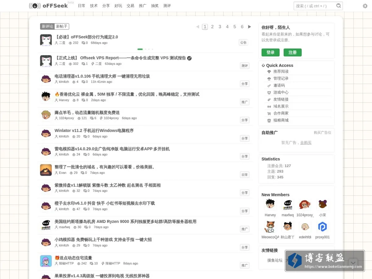Image resolution: width=372 pixels, height=279 pixels.
Task: Click the 去购买 link
Action: coord(306,143)
